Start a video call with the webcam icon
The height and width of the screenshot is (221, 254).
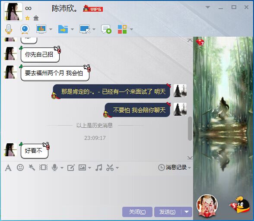(25, 29)
